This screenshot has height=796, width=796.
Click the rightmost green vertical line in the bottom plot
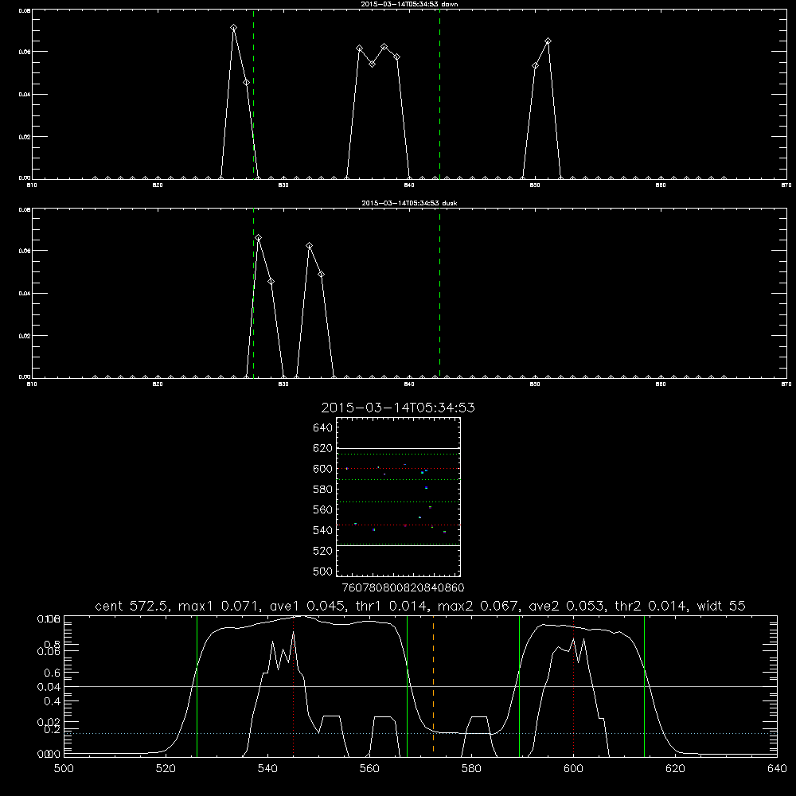tap(644, 686)
